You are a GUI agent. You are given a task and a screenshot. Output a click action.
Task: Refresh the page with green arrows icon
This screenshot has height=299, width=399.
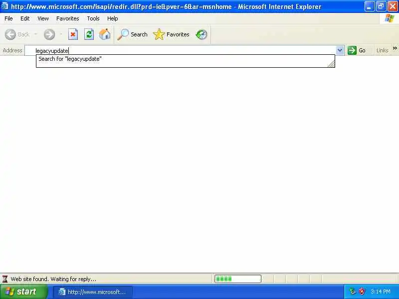pyautogui.click(x=89, y=34)
